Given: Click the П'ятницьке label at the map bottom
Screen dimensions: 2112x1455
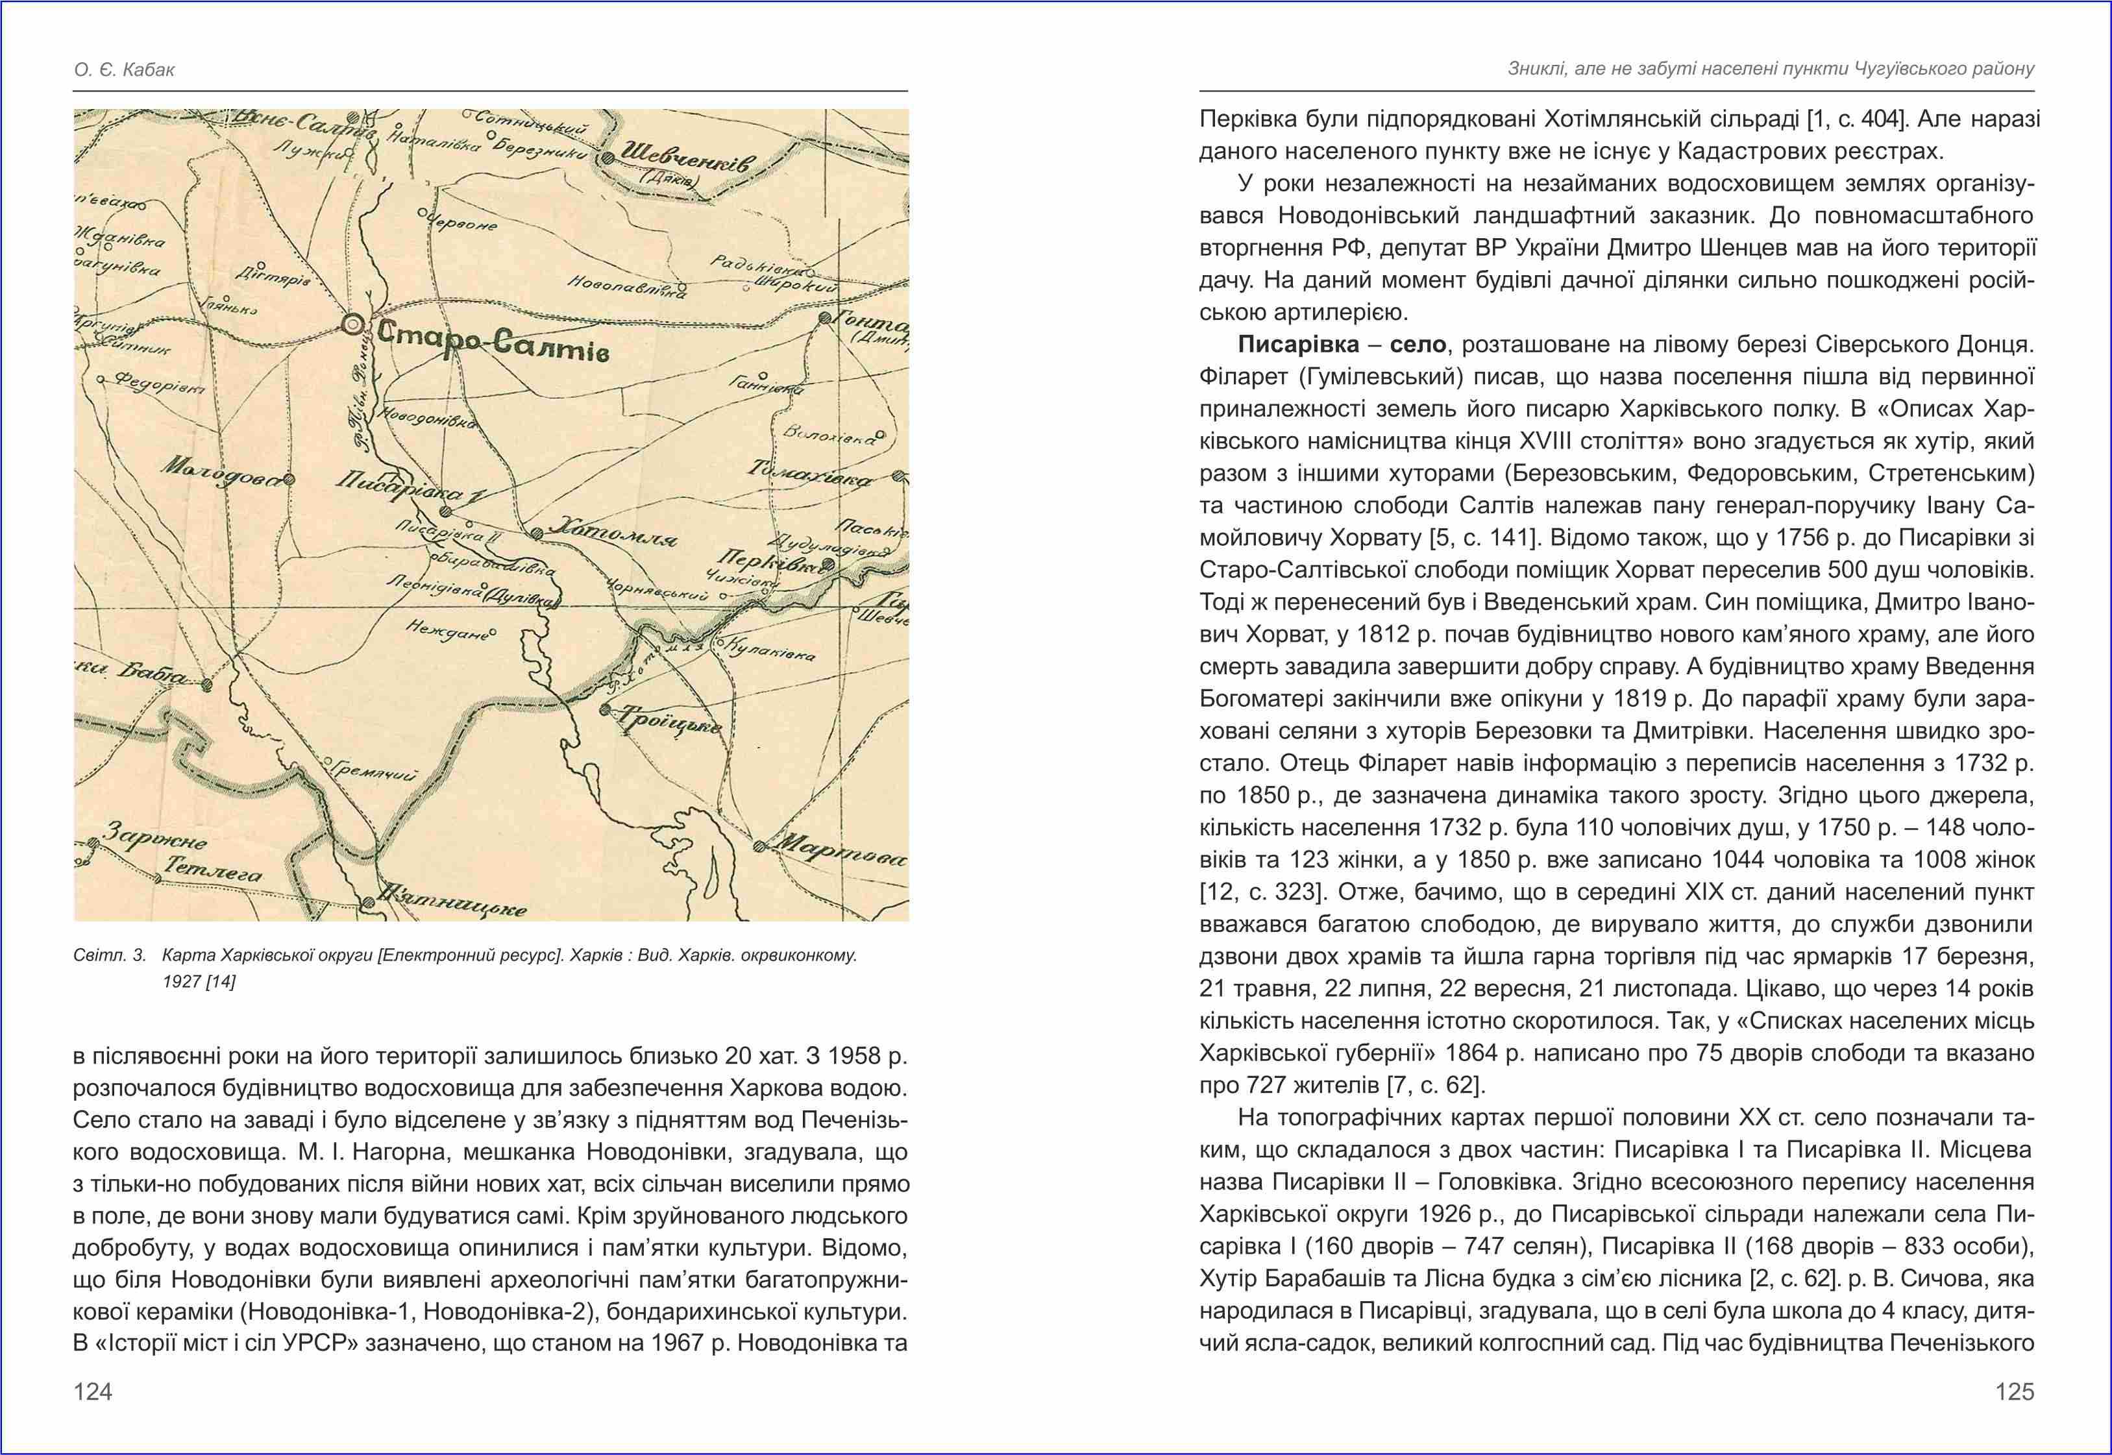Looking at the screenshot, I should 454,901.
